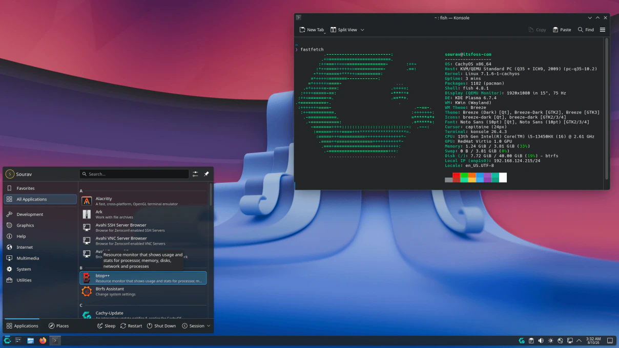Screen dimensions: 619x348
Task: Open the clock showing 3:32 AM
Action: coord(593,340)
